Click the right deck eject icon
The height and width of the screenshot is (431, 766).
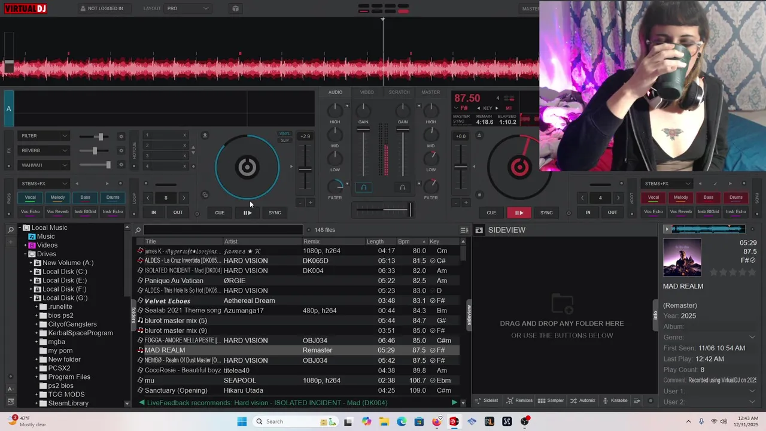point(479,135)
